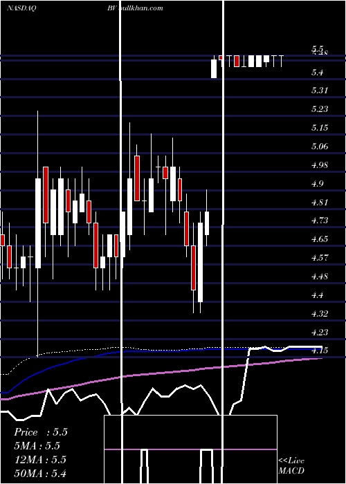Click the 5.31 price axis label
The width and height of the screenshot is (346, 484).
[319, 91]
